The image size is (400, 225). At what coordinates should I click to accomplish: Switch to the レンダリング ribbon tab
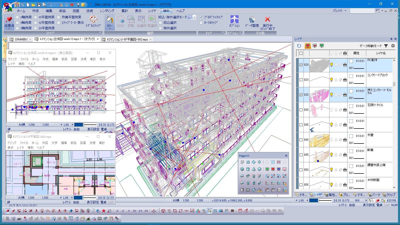tap(107, 11)
